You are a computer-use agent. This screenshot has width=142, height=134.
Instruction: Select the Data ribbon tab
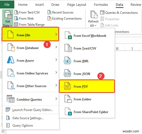[119, 5]
